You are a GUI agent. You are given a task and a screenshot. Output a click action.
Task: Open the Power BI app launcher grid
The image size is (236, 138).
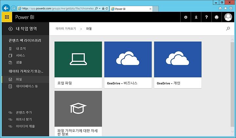tap(7, 17)
